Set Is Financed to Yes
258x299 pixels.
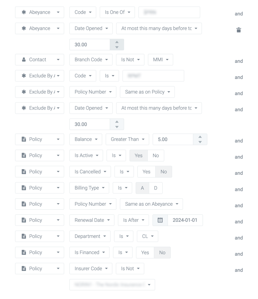click(145, 252)
